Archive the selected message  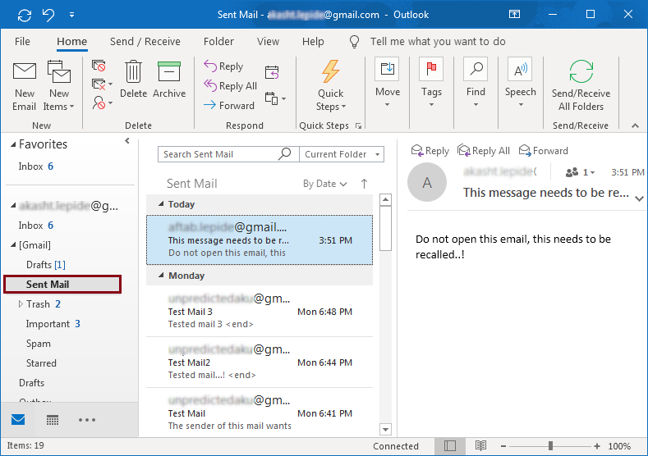click(x=169, y=80)
